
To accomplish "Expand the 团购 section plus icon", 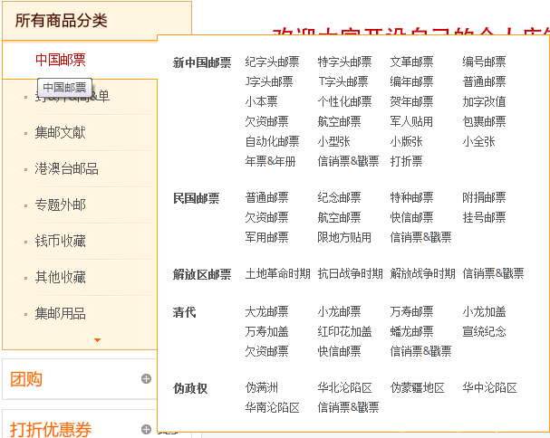I will [146, 379].
